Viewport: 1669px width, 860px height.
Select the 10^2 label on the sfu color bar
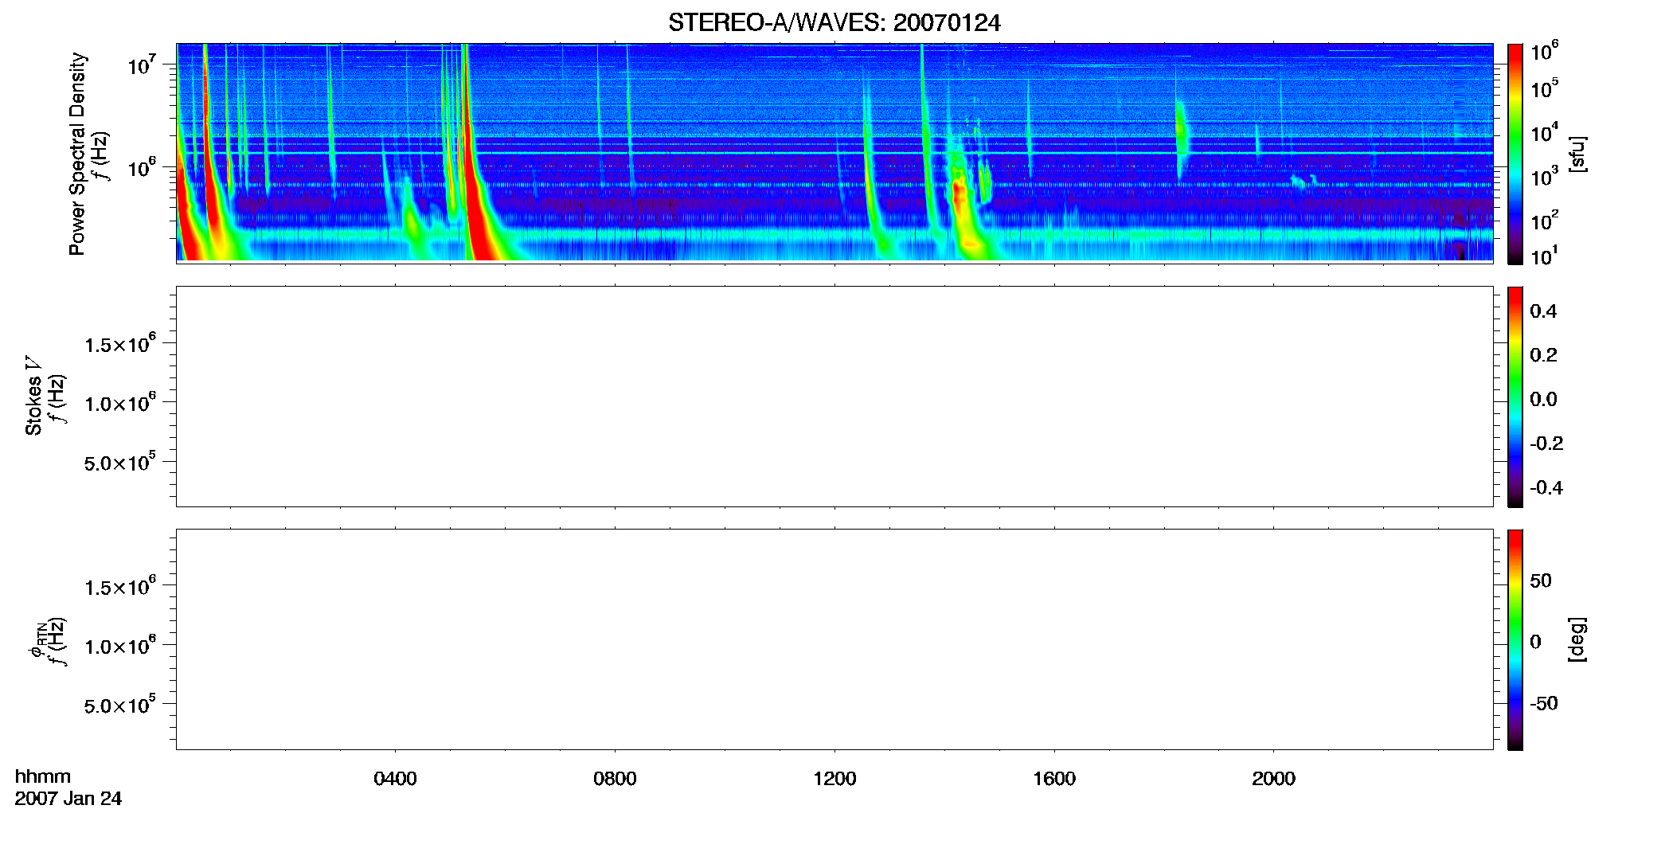tap(1544, 221)
